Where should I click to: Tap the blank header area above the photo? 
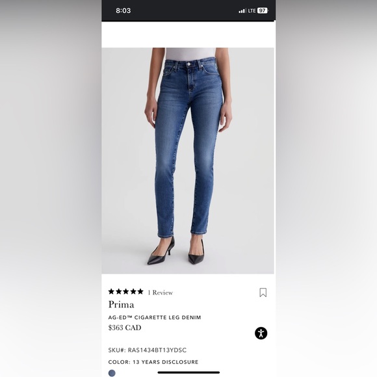click(x=188, y=34)
